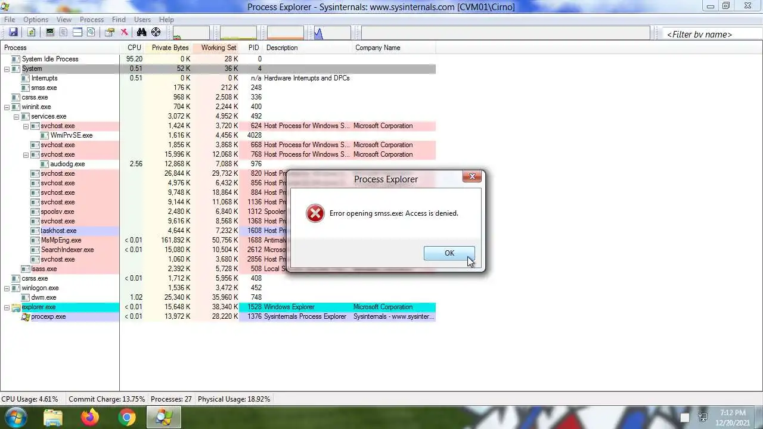This screenshot has width=763, height=429.
Task: Select the audiodg.exe process row
Action: (x=218, y=164)
